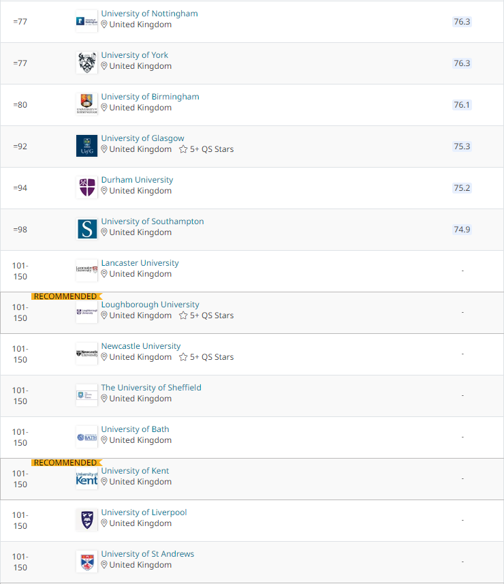Open the Newcastle University link
This screenshot has width=504, height=584.
(141, 346)
